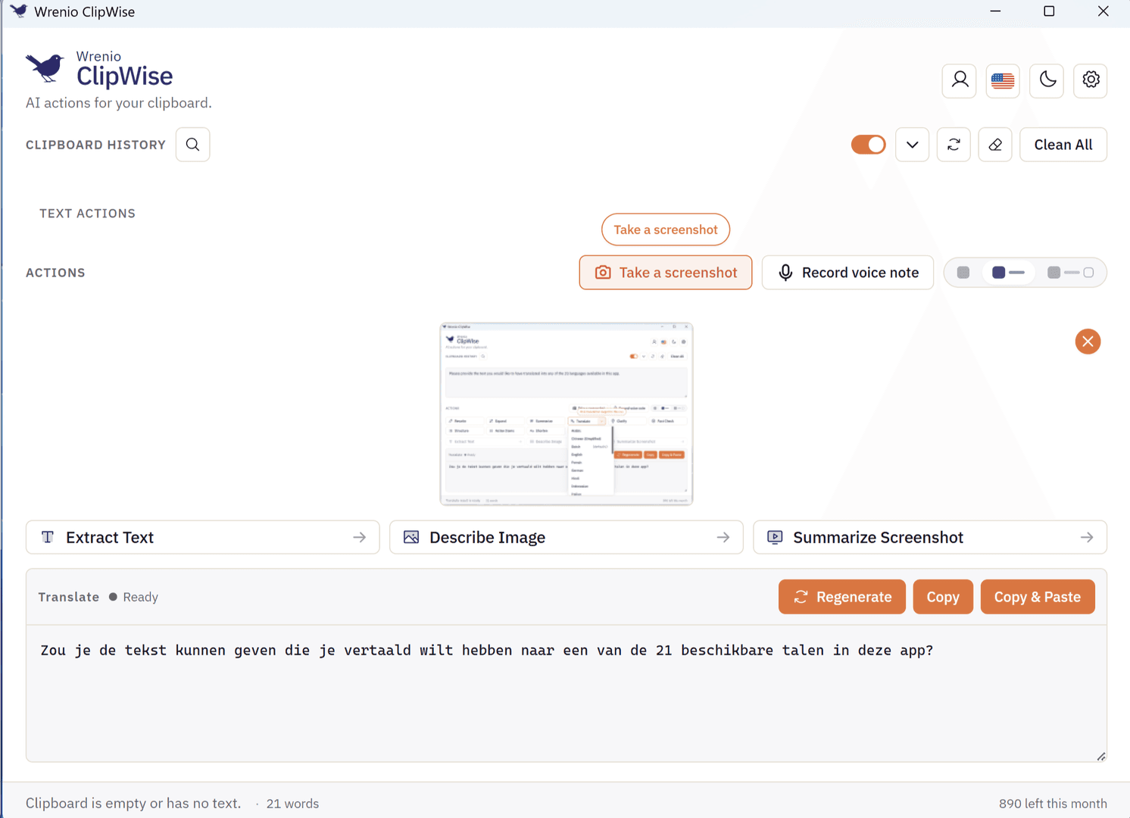The height and width of the screenshot is (818, 1130).
Task: Click the Copy & Paste button
Action: (x=1038, y=597)
